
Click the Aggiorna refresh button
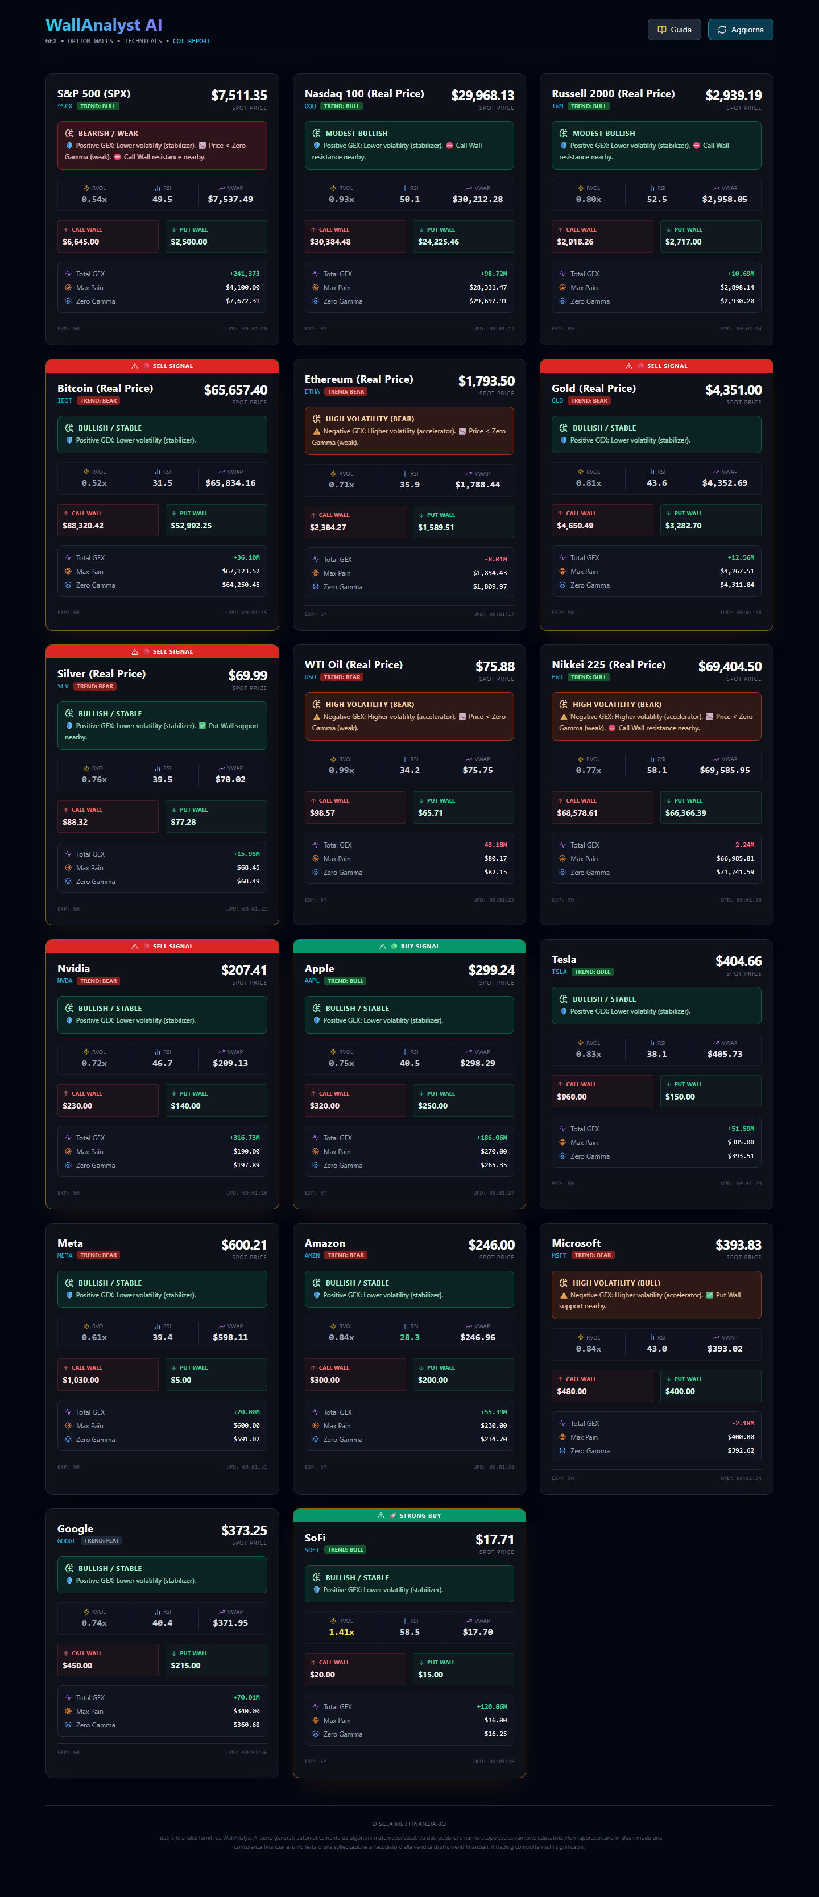(740, 30)
